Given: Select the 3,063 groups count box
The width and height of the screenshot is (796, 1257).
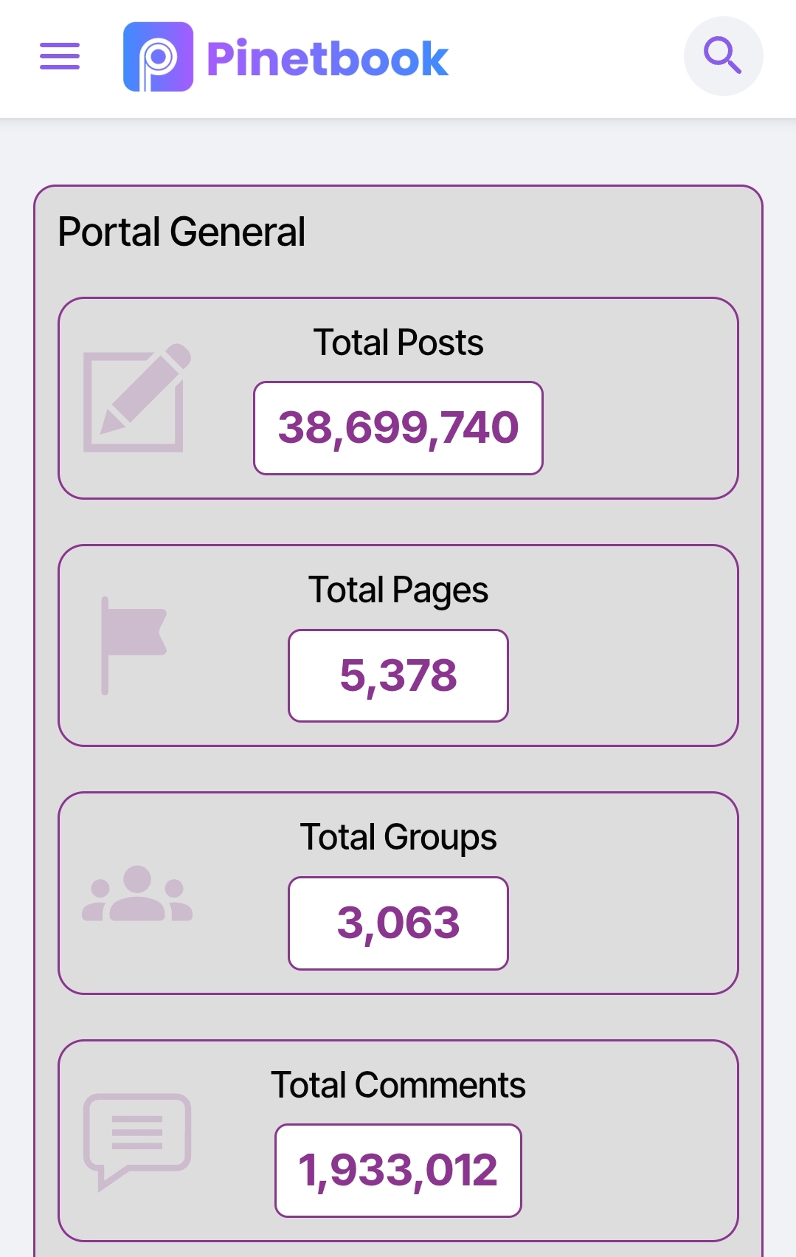Looking at the screenshot, I should coord(398,923).
